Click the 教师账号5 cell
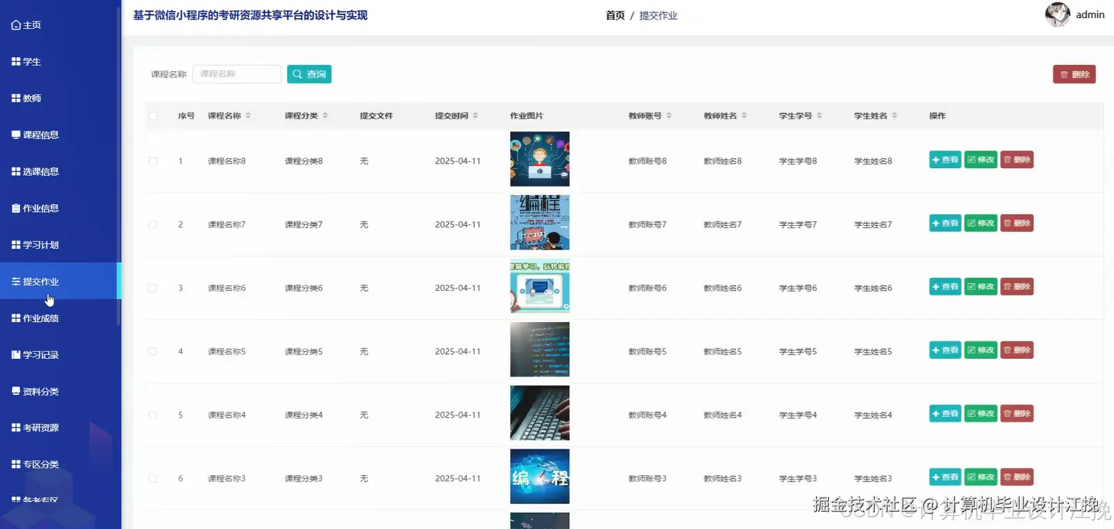Screen dimensions: 1114x529 pos(648,351)
